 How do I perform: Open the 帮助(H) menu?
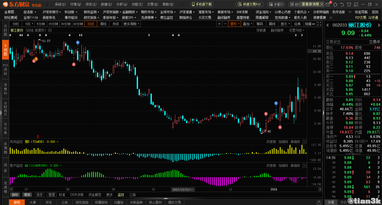(168, 4)
